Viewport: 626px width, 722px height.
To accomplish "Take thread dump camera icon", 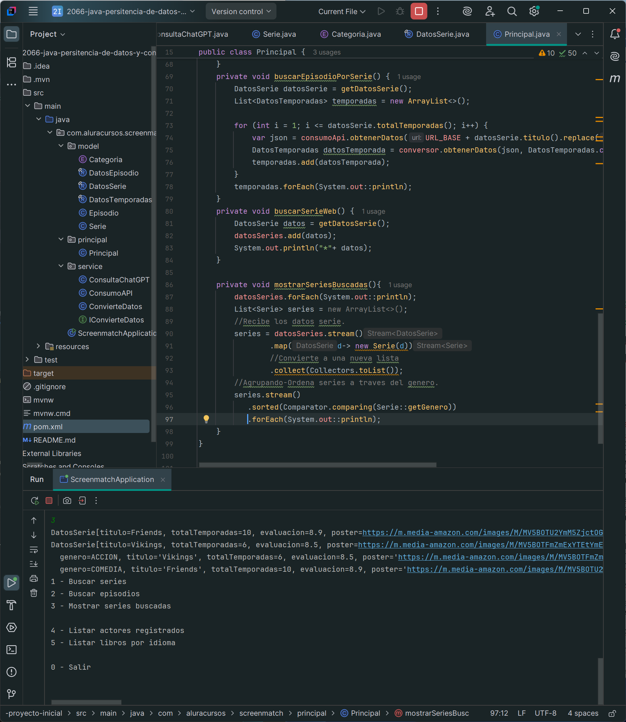I will [x=67, y=501].
